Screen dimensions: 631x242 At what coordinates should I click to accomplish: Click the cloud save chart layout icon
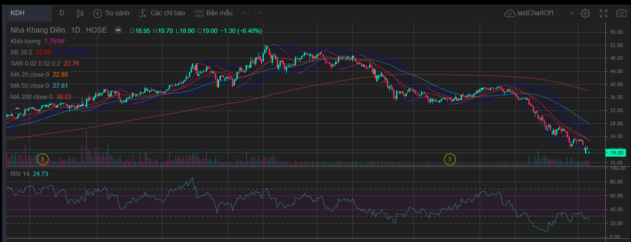(x=509, y=13)
